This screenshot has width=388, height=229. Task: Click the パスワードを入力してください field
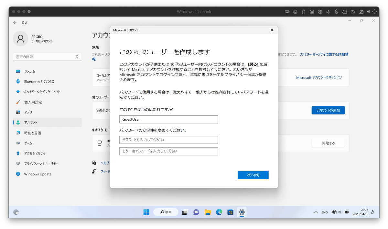[x=169, y=140]
